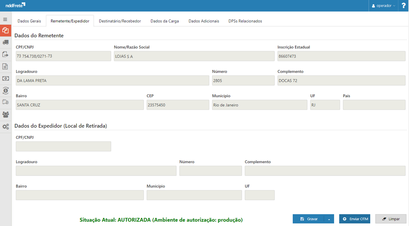
Task: Click the Gravar button
Action: (309, 219)
